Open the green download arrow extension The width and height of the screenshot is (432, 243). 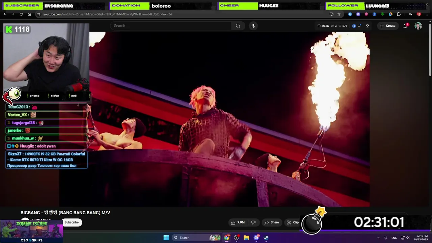[x=382, y=14]
